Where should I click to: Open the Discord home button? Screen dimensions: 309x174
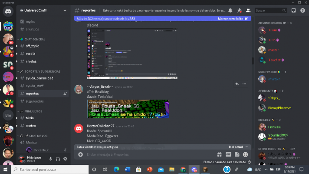tap(8, 12)
